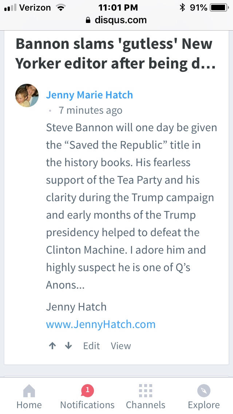Screen dimensions: 233x414
Task: Upvote the Jenny Marie Hatch comment
Action: (52, 346)
